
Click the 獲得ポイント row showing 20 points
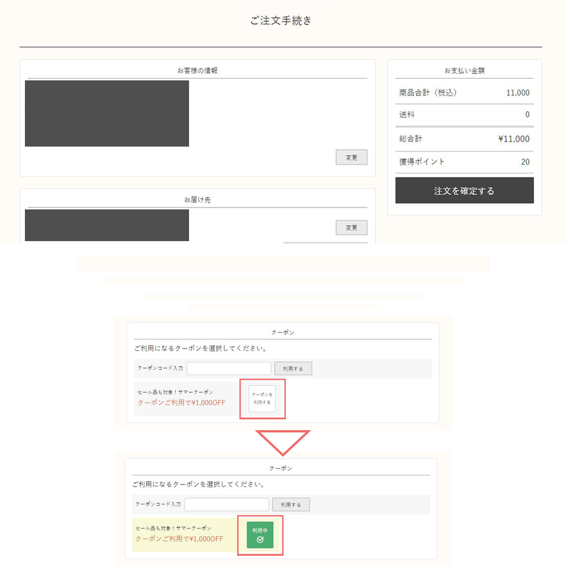coord(464,162)
